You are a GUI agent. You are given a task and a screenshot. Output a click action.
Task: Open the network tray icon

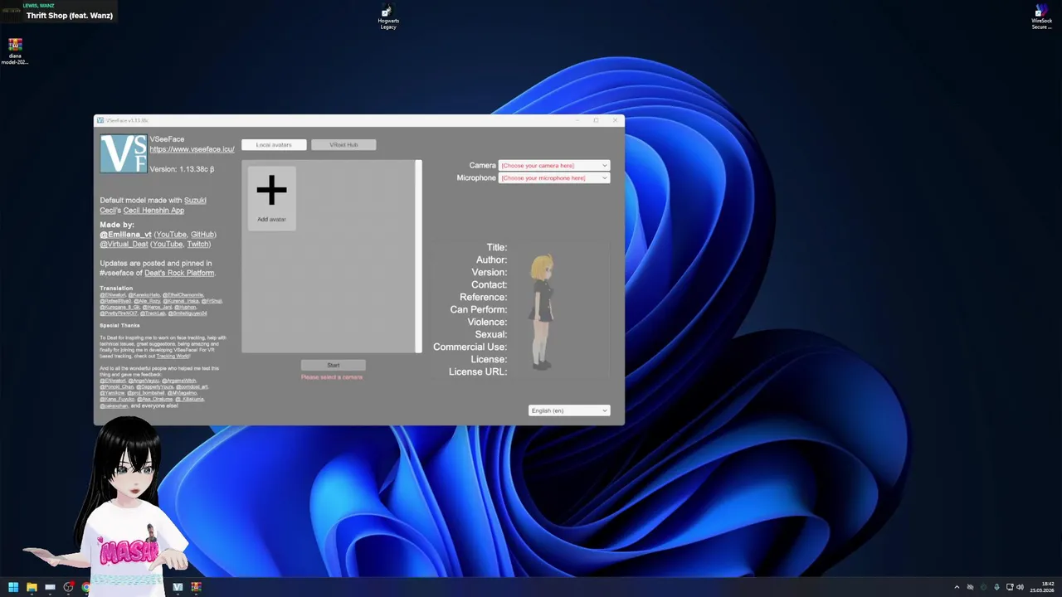coord(1009,587)
